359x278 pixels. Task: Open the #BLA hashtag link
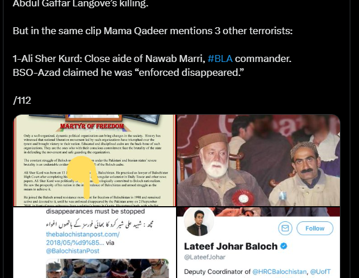pyautogui.click(x=220, y=58)
